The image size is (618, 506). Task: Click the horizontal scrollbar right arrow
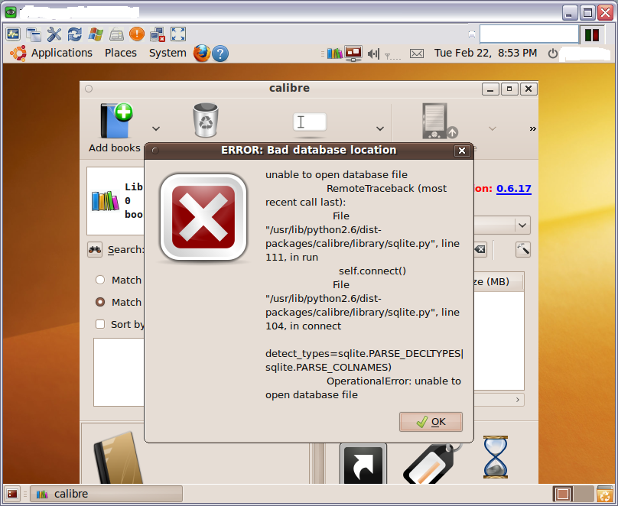coord(518,400)
